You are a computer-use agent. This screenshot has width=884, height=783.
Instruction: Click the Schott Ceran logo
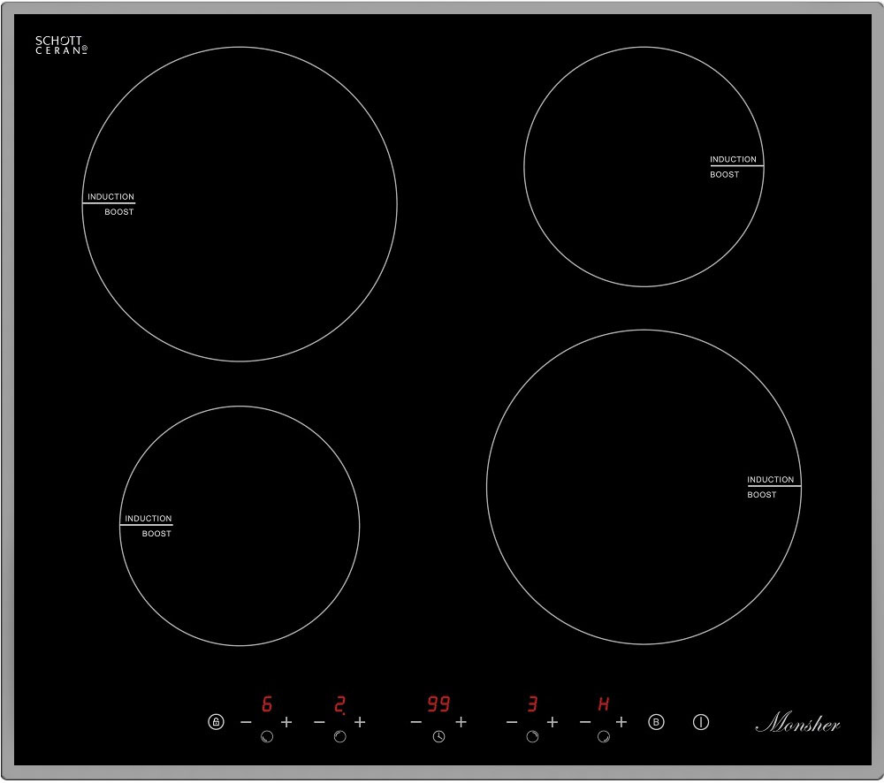click(x=61, y=45)
